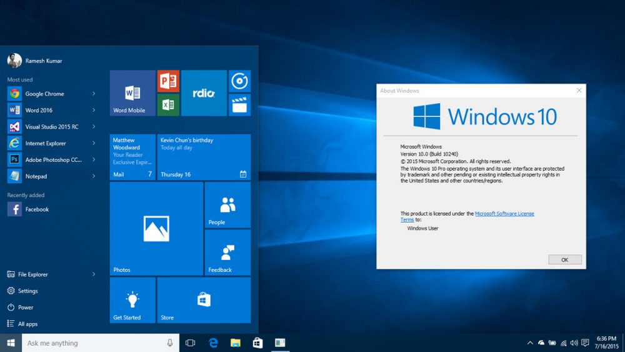Close the About Windows dialog

pos(579,91)
